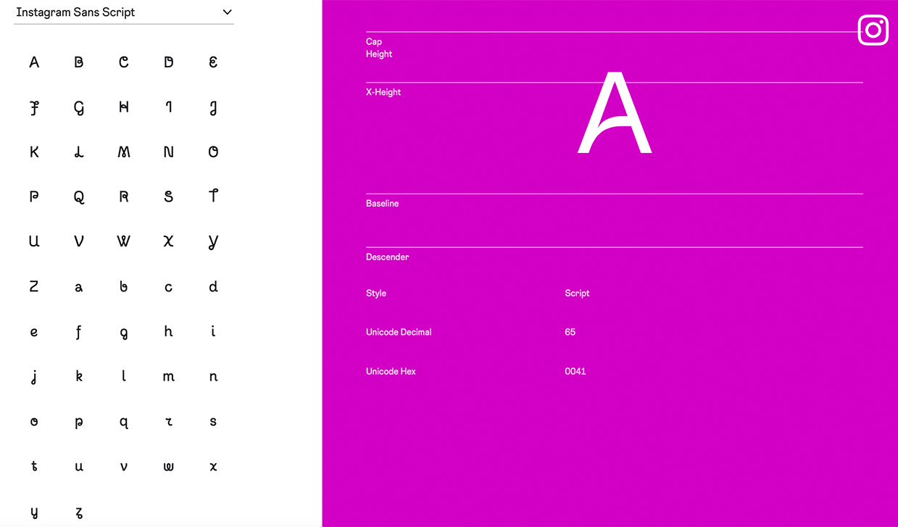Select lowercase k glyph
The height and width of the screenshot is (527, 898).
click(x=79, y=376)
